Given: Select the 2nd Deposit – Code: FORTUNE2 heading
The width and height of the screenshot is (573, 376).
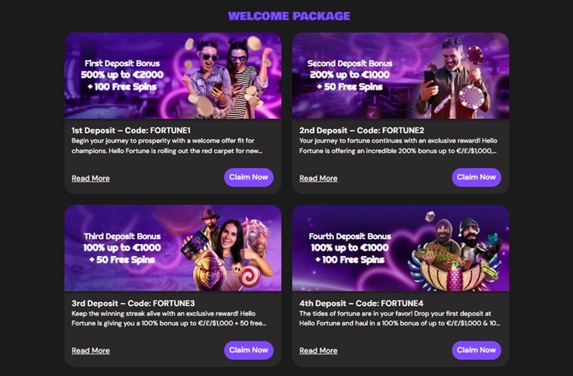Looking at the screenshot, I should click(361, 130).
